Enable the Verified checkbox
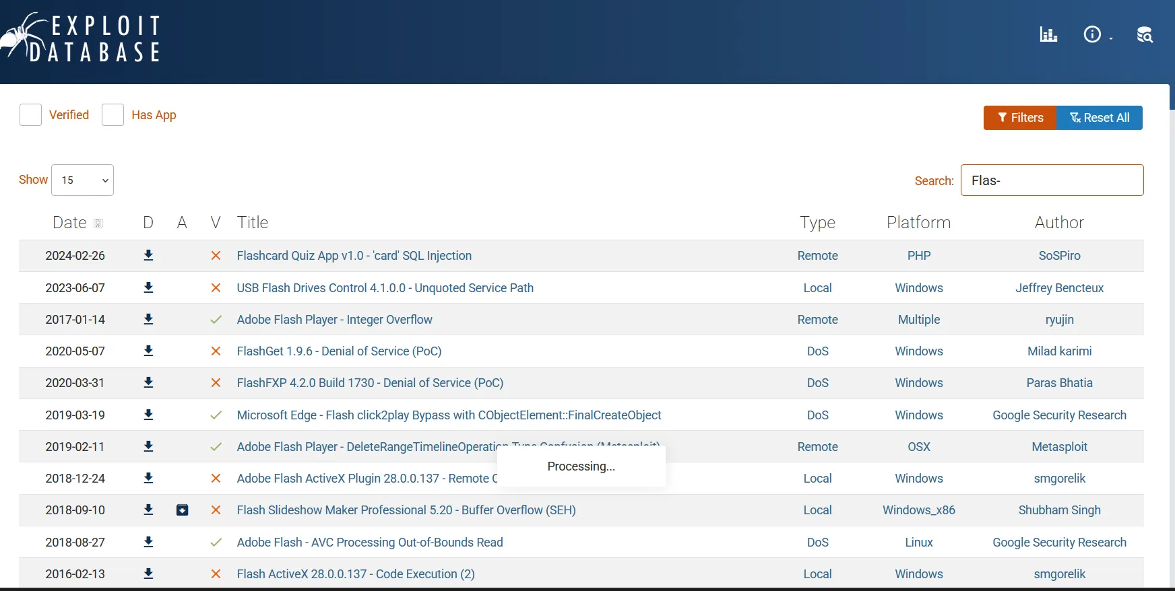 (30, 115)
